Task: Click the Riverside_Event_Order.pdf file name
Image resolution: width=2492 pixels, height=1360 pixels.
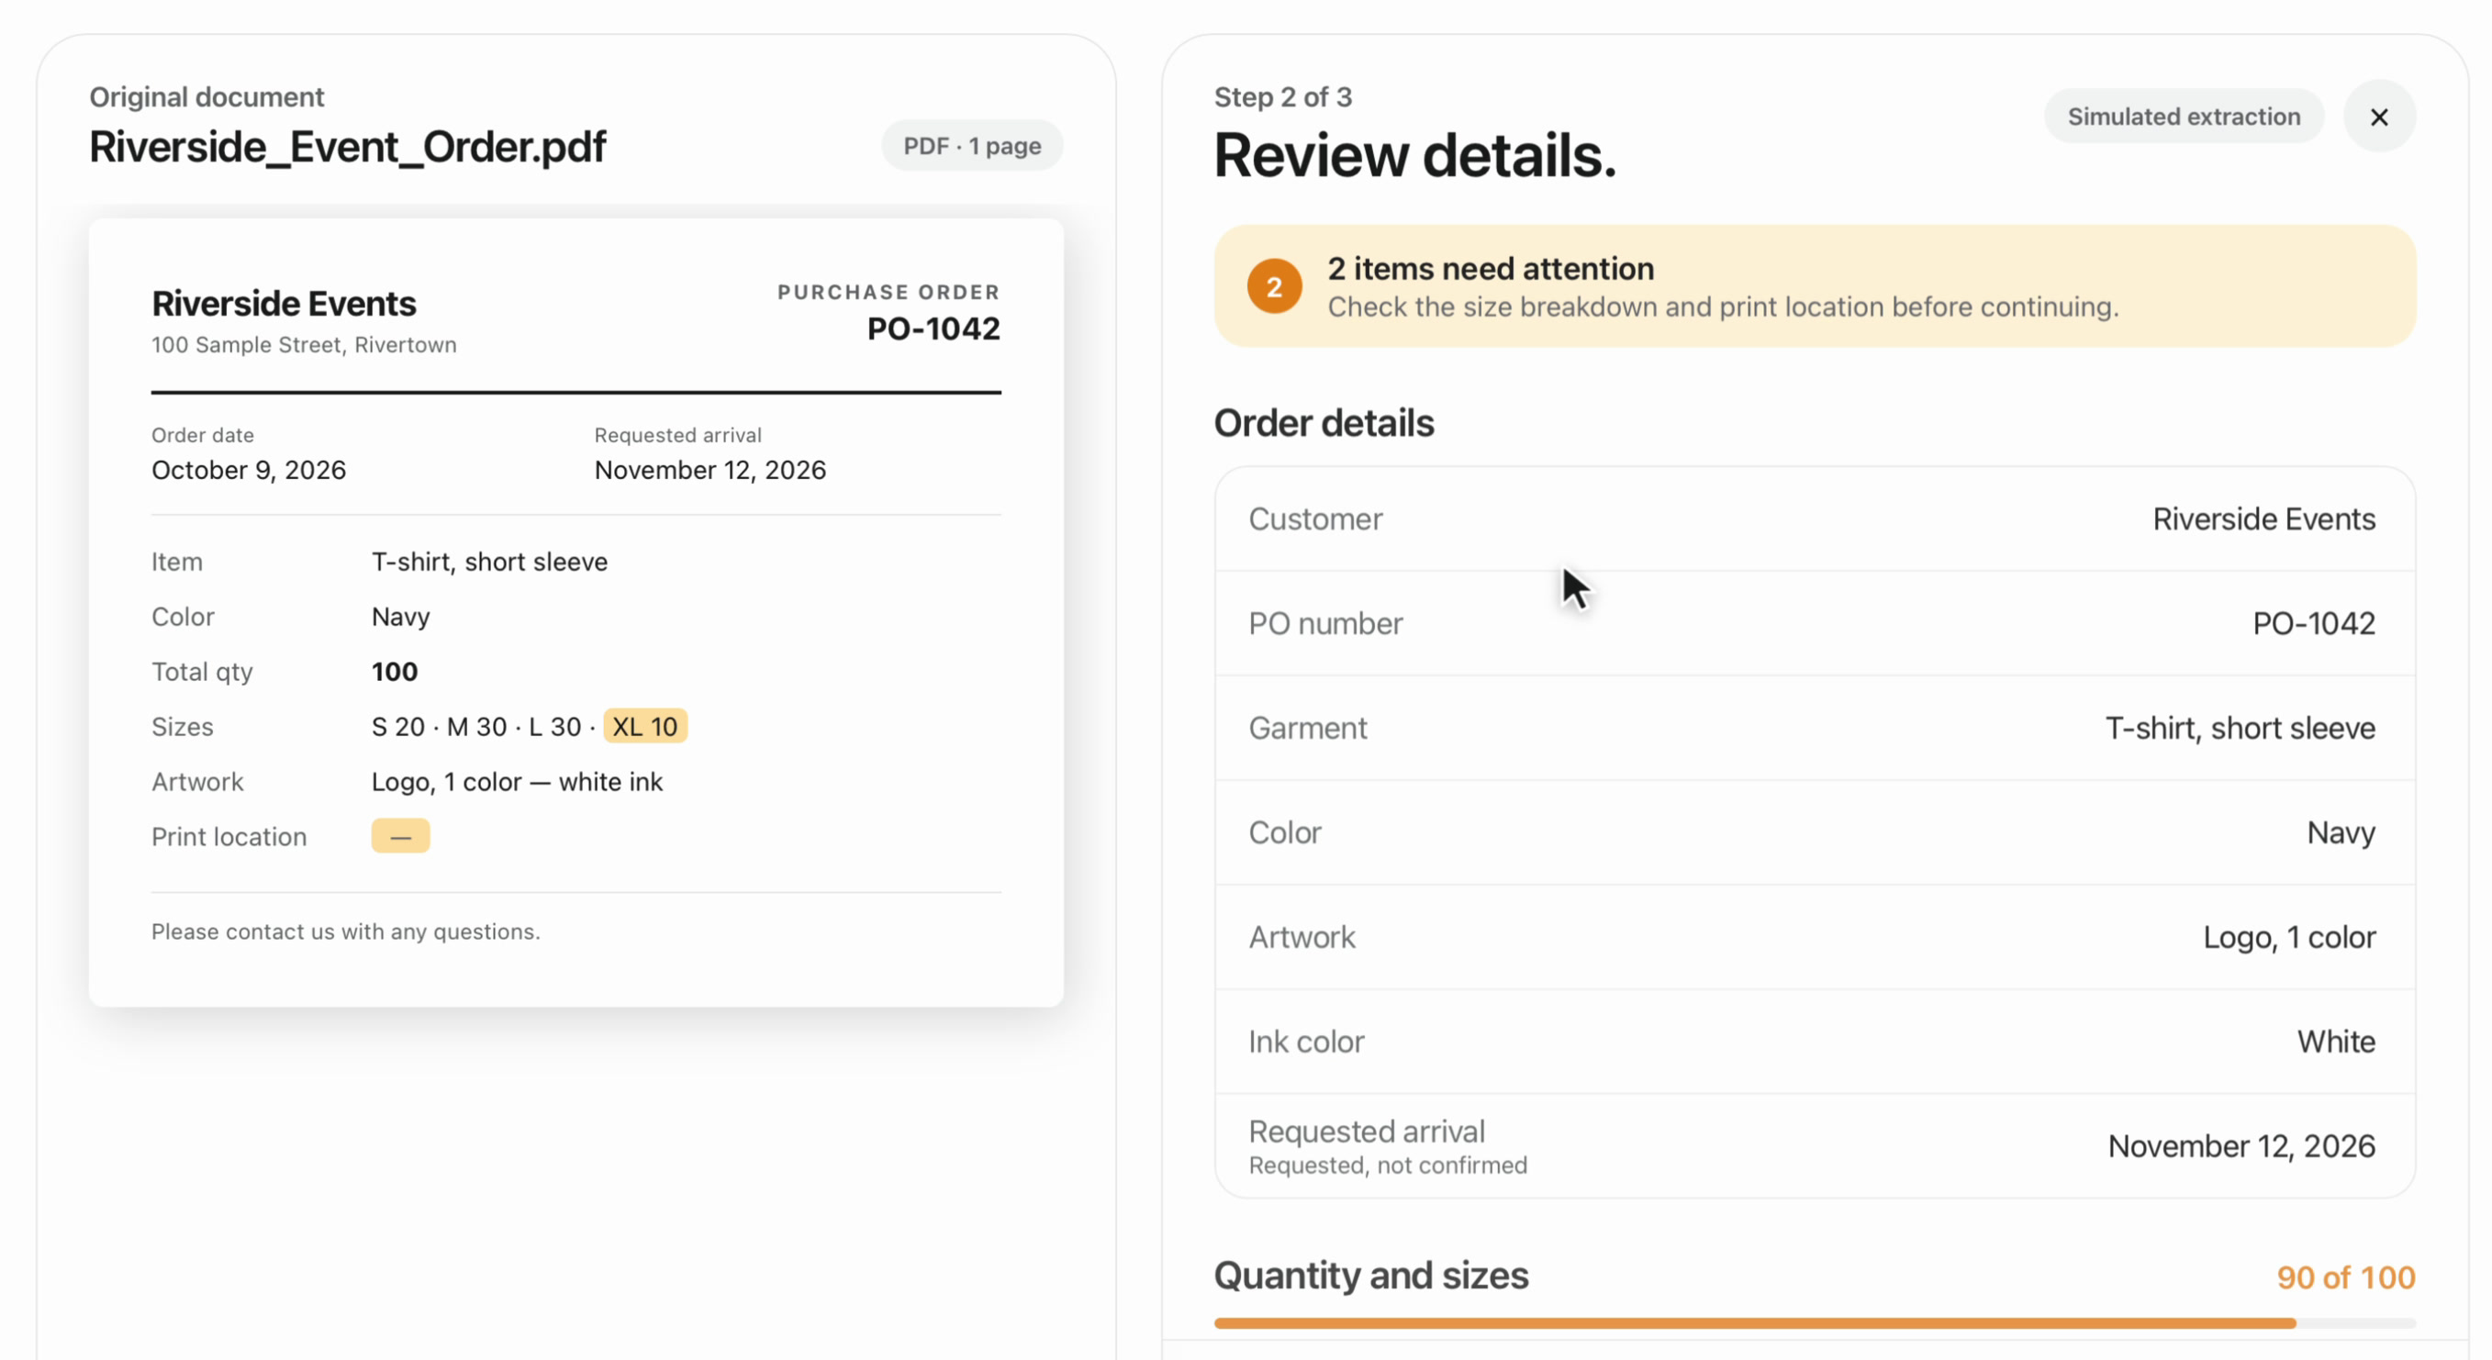Action: coord(347,147)
